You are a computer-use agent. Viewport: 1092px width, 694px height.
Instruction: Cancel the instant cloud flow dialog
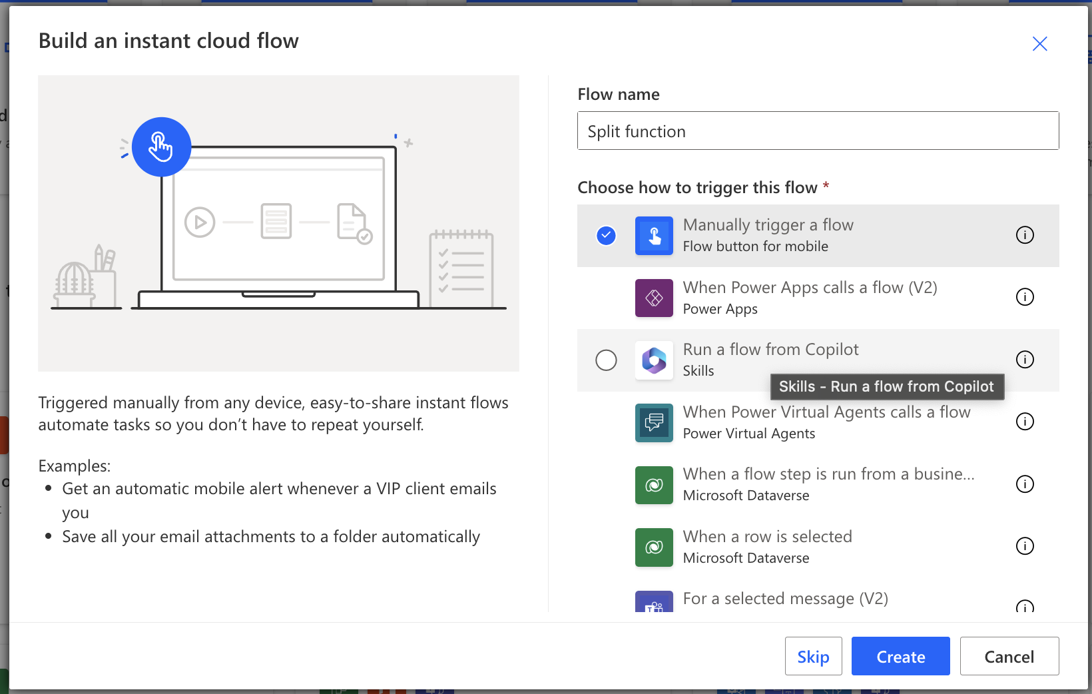coord(1009,657)
